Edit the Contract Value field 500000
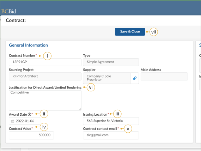 click(31, 135)
